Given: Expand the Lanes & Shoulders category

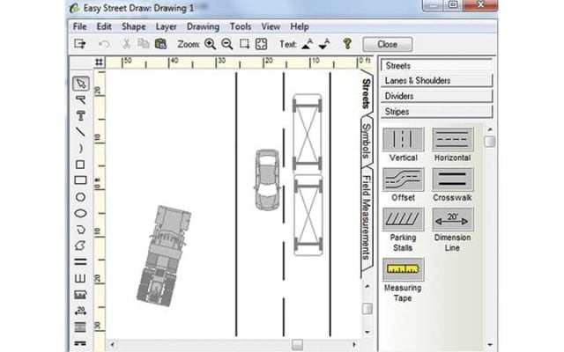Looking at the screenshot, I should point(437,80).
